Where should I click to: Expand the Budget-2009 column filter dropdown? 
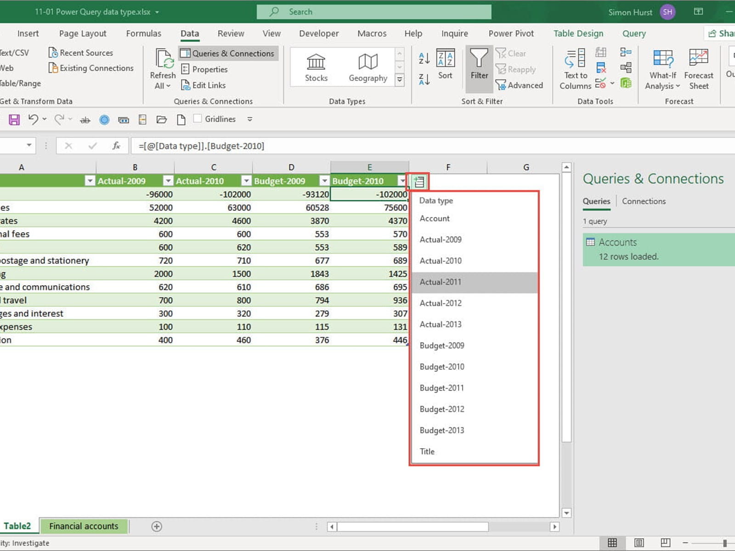tap(324, 181)
